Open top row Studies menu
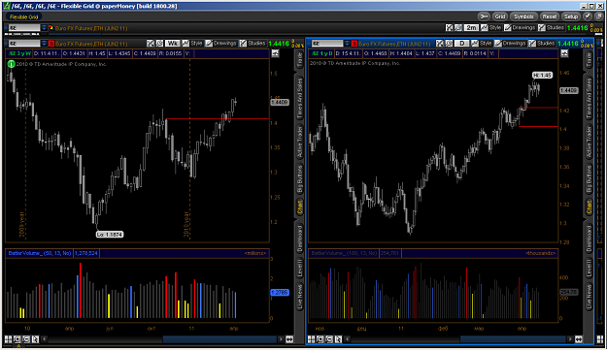The width and height of the screenshot is (607, 350). (552, 28)
